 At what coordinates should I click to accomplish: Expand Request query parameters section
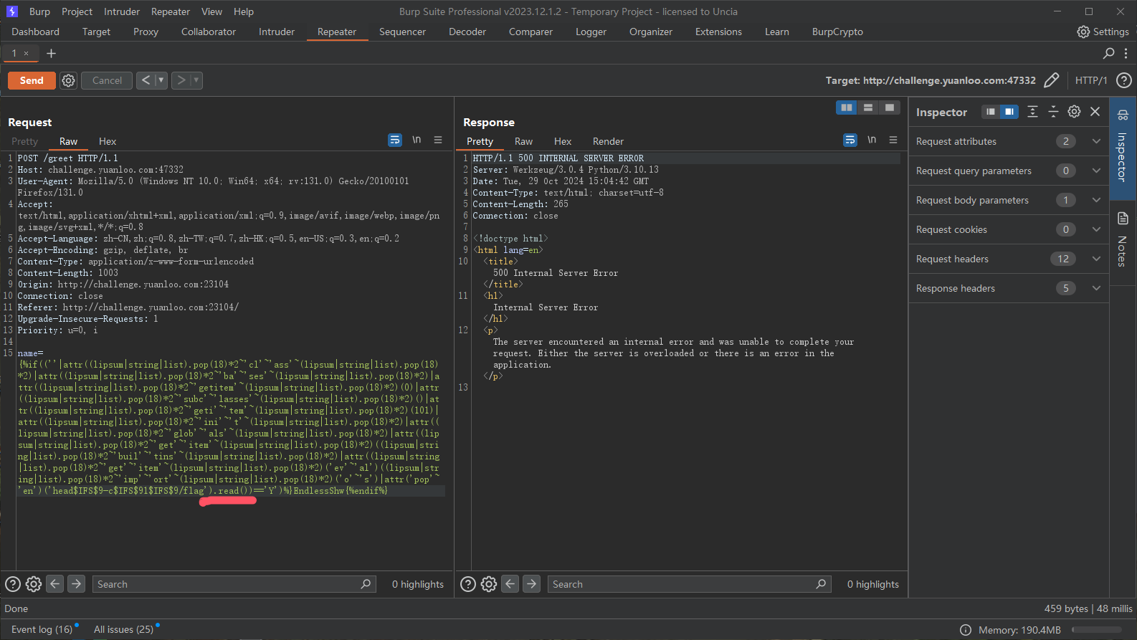[1096, 171]
